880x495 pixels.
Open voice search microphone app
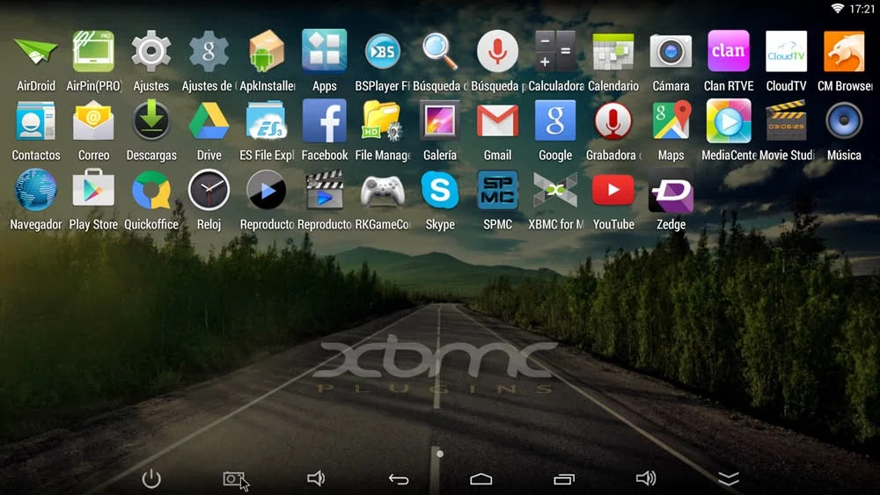497,52
